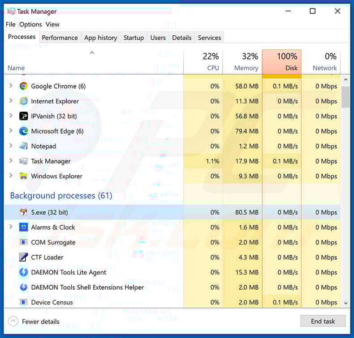Expand the IPVanish process group

(11, 116)
